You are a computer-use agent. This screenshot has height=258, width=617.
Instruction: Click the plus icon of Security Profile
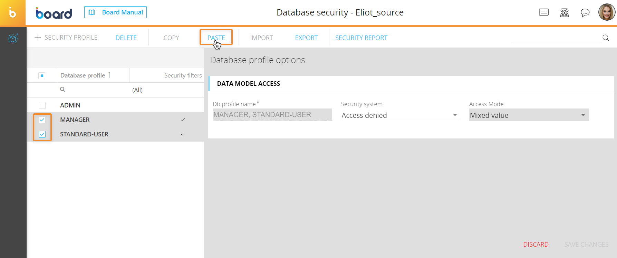pos(38,38)
